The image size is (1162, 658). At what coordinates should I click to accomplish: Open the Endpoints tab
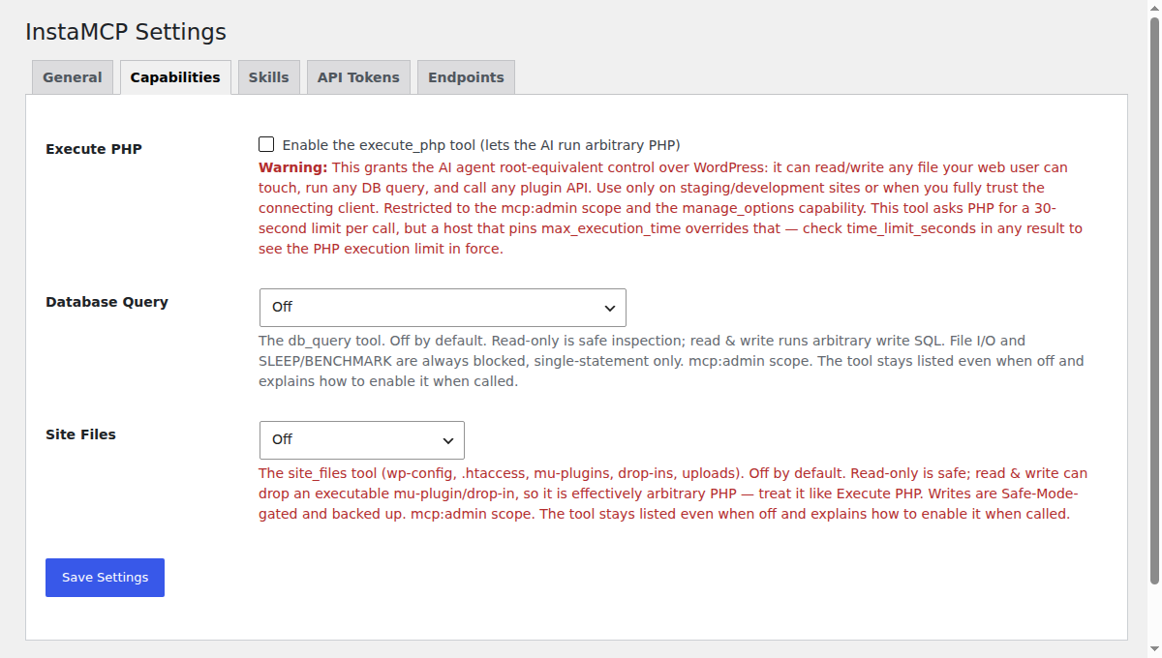click(466, 77)
